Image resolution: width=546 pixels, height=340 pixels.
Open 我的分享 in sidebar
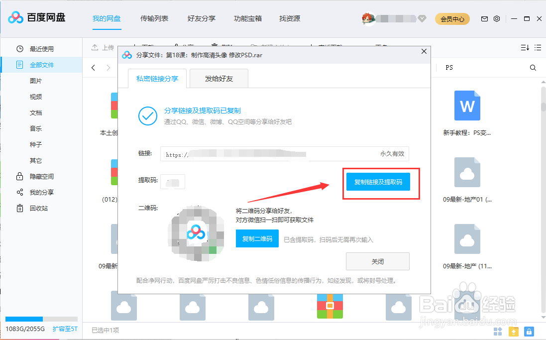pos(41,192)
